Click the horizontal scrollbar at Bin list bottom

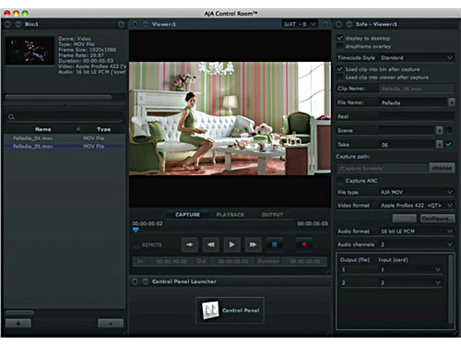19,313
